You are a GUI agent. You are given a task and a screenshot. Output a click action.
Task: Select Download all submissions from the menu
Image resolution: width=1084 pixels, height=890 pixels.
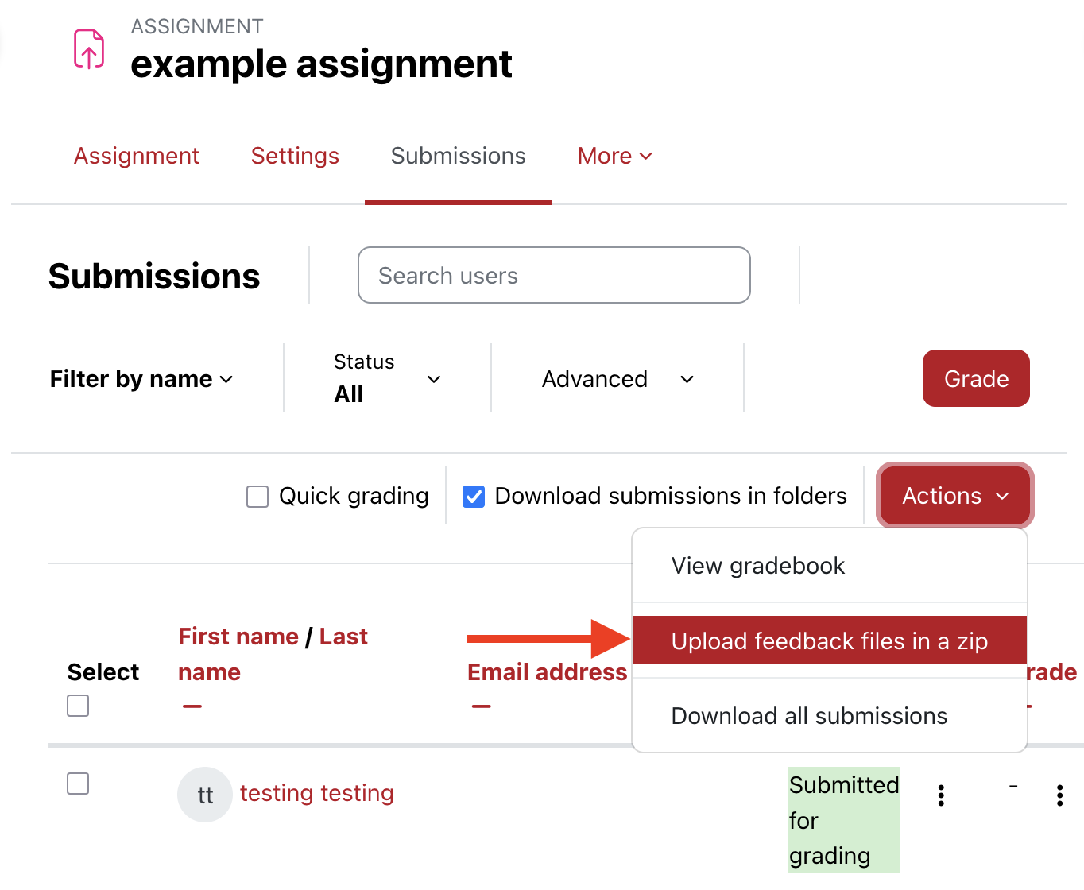point(809,716)
